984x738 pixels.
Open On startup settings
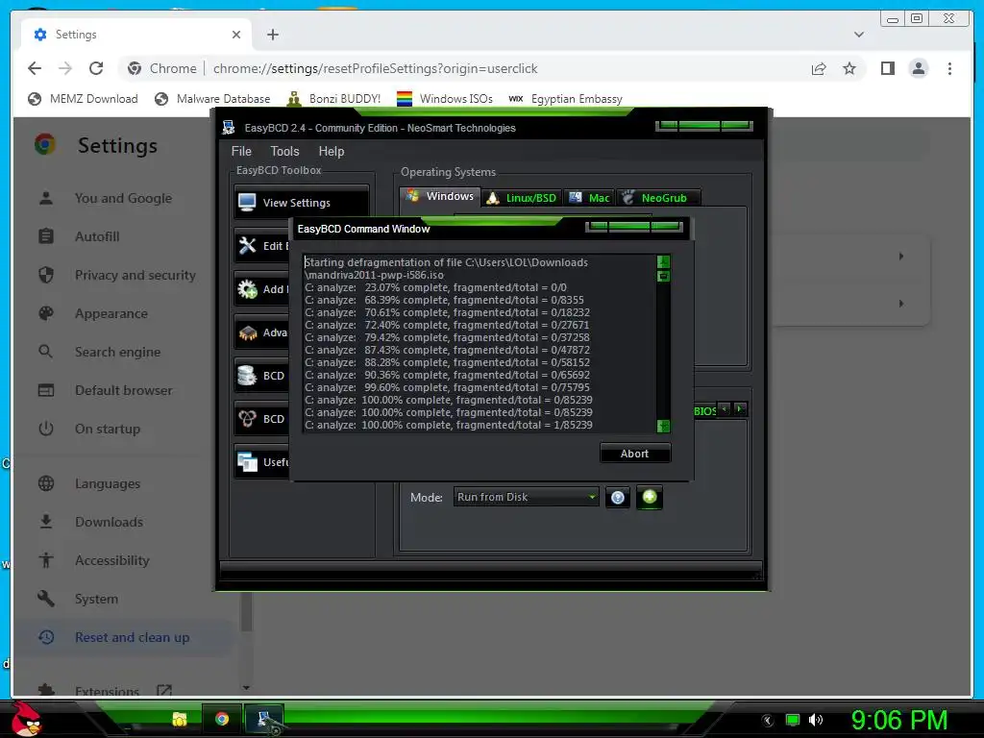(108, 429)
